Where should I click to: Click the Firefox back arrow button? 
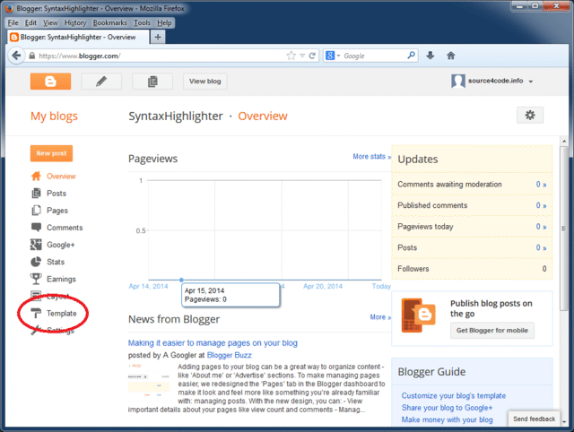(x=16, y=56)
